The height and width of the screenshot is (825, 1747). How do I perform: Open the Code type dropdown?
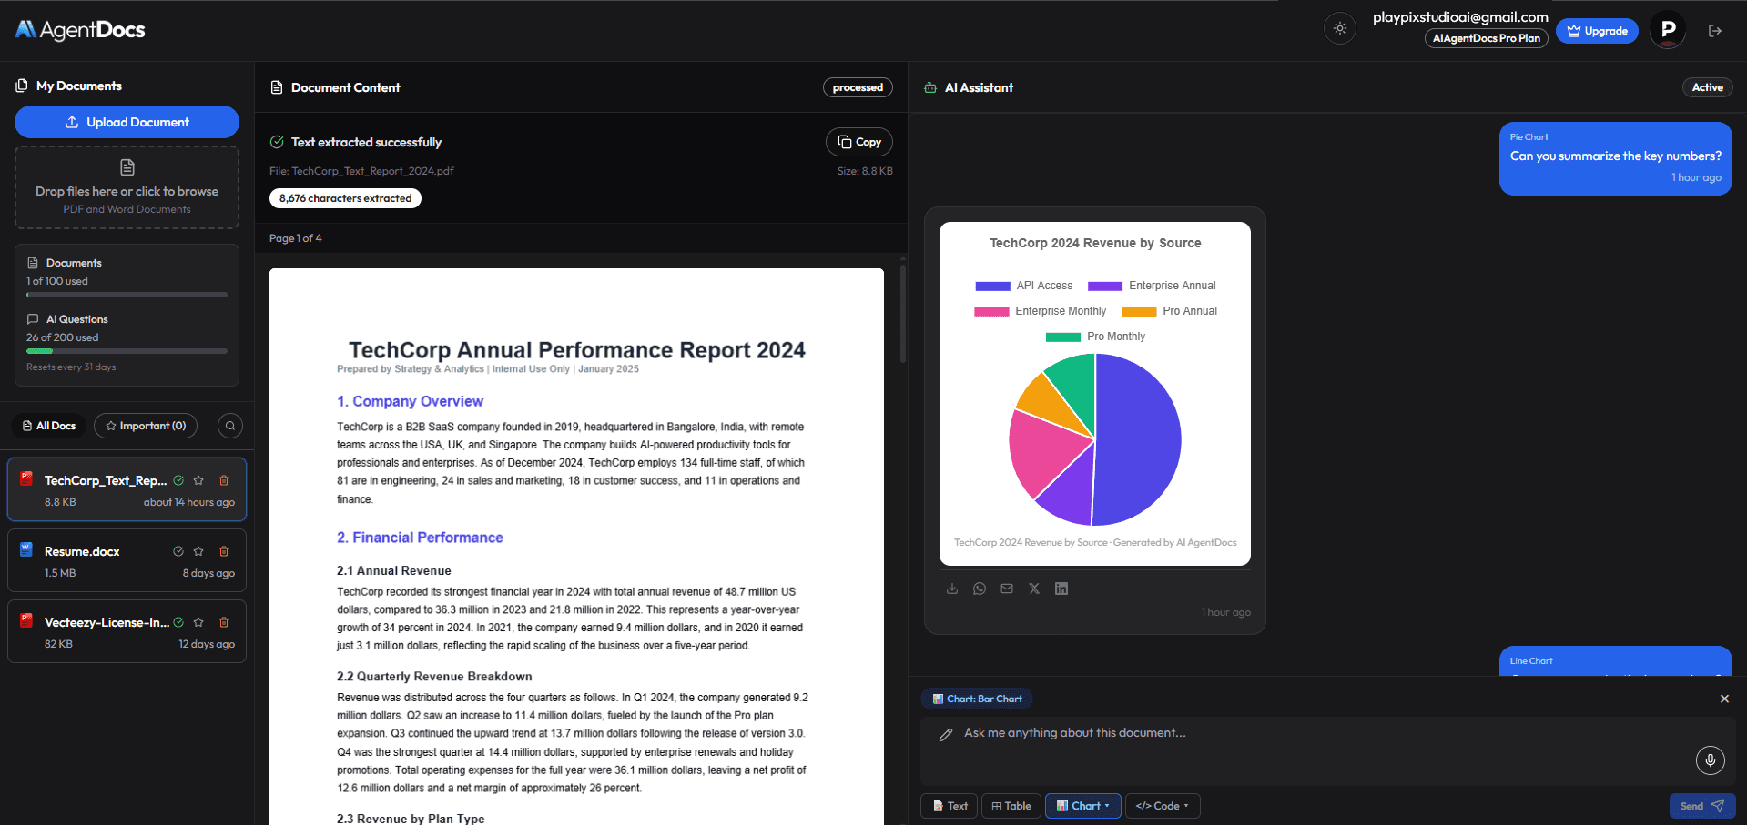1163,806
